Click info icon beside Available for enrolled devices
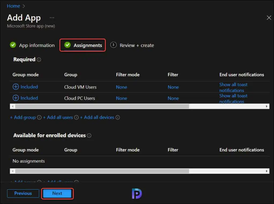This screenshot has width=274, height=204. (x=89, y=136)
